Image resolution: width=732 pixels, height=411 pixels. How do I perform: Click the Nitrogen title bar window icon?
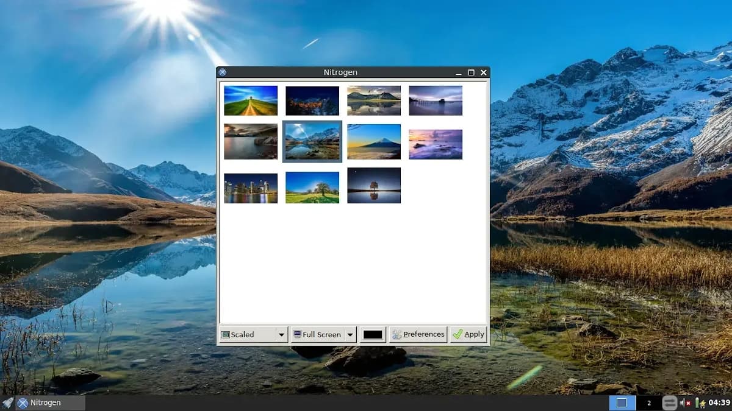(223, 72)
